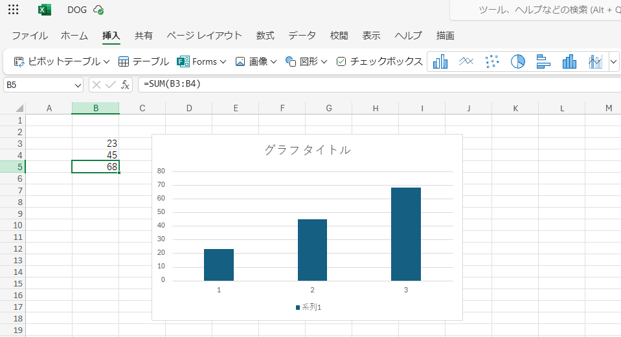Open the Forms dropdown menu

pos(223,62)
